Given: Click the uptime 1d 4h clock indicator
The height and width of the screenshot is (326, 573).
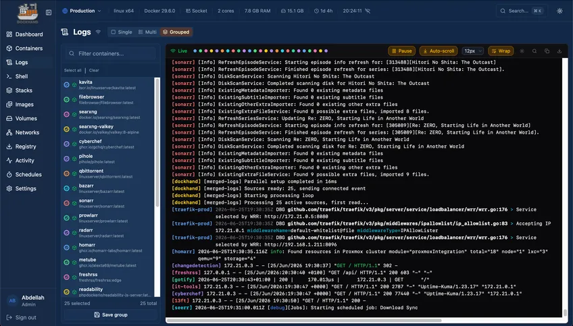Looking at the screenshot, I should [x=323, y=11].
